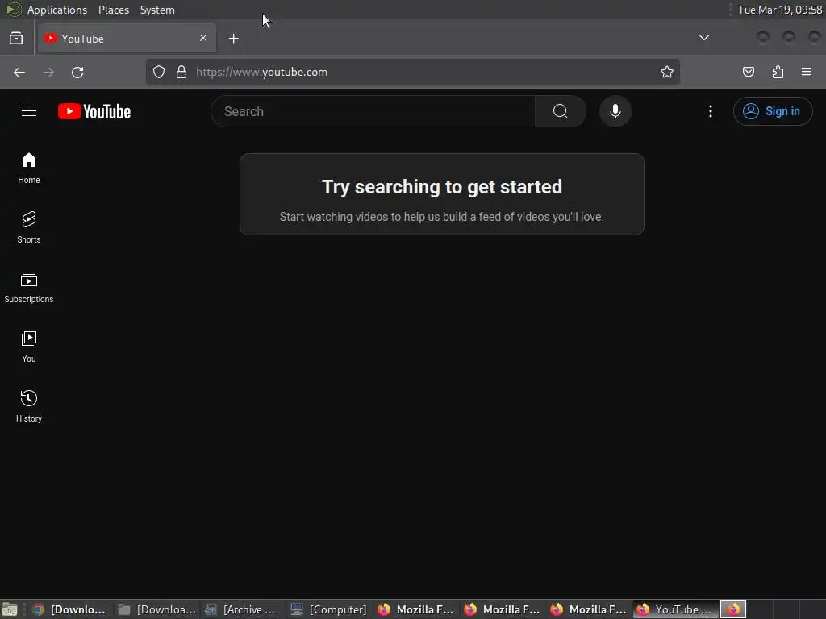The image size is (826, 619).
Task: Click the 'Start watching videos' message text
Action: (x=442, y=217)
